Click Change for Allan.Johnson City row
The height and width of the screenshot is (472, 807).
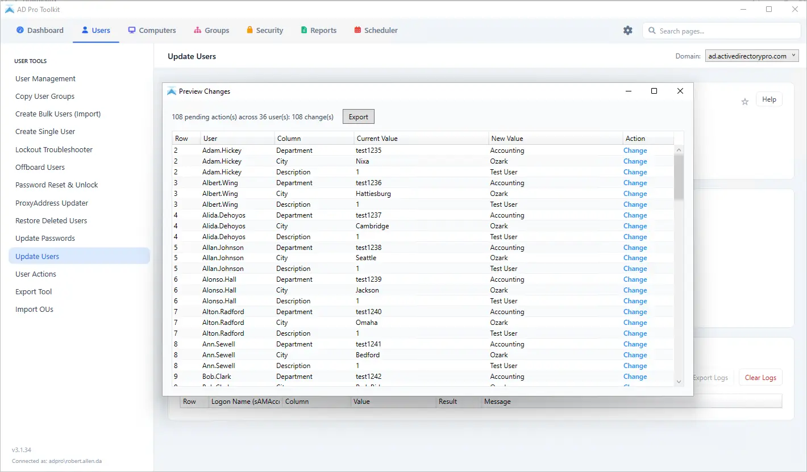point(635,258)
